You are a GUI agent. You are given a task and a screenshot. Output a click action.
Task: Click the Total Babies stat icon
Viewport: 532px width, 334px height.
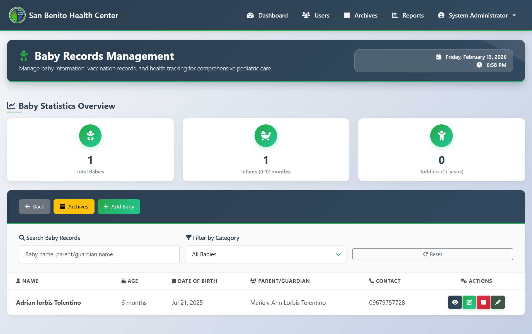pos(90,136)
